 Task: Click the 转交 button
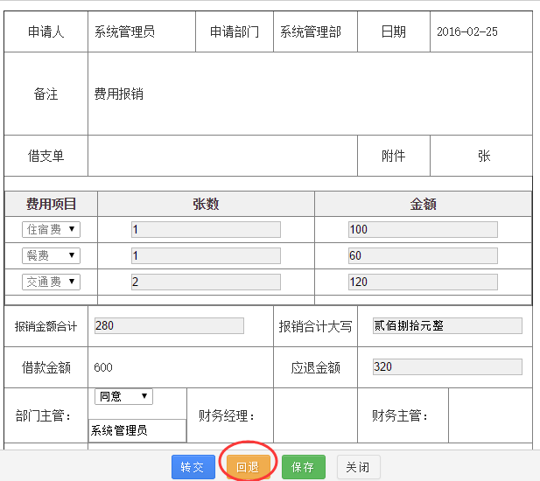coord(193,467)
